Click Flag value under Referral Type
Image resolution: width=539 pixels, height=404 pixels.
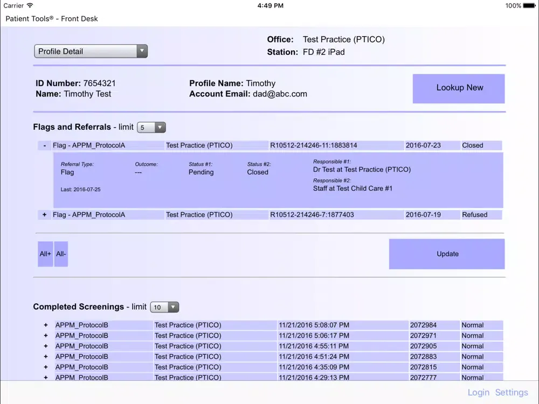click(x=67, y=172)
